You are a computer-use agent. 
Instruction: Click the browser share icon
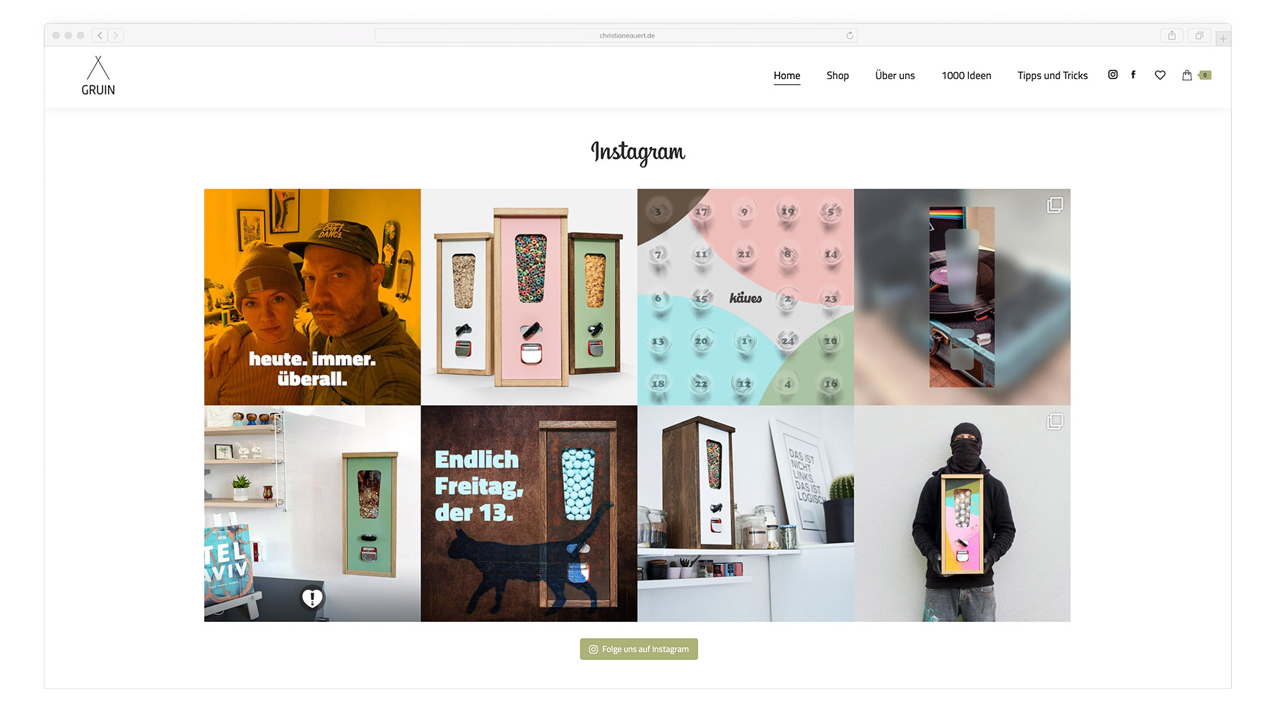(x=1172, y=35)
